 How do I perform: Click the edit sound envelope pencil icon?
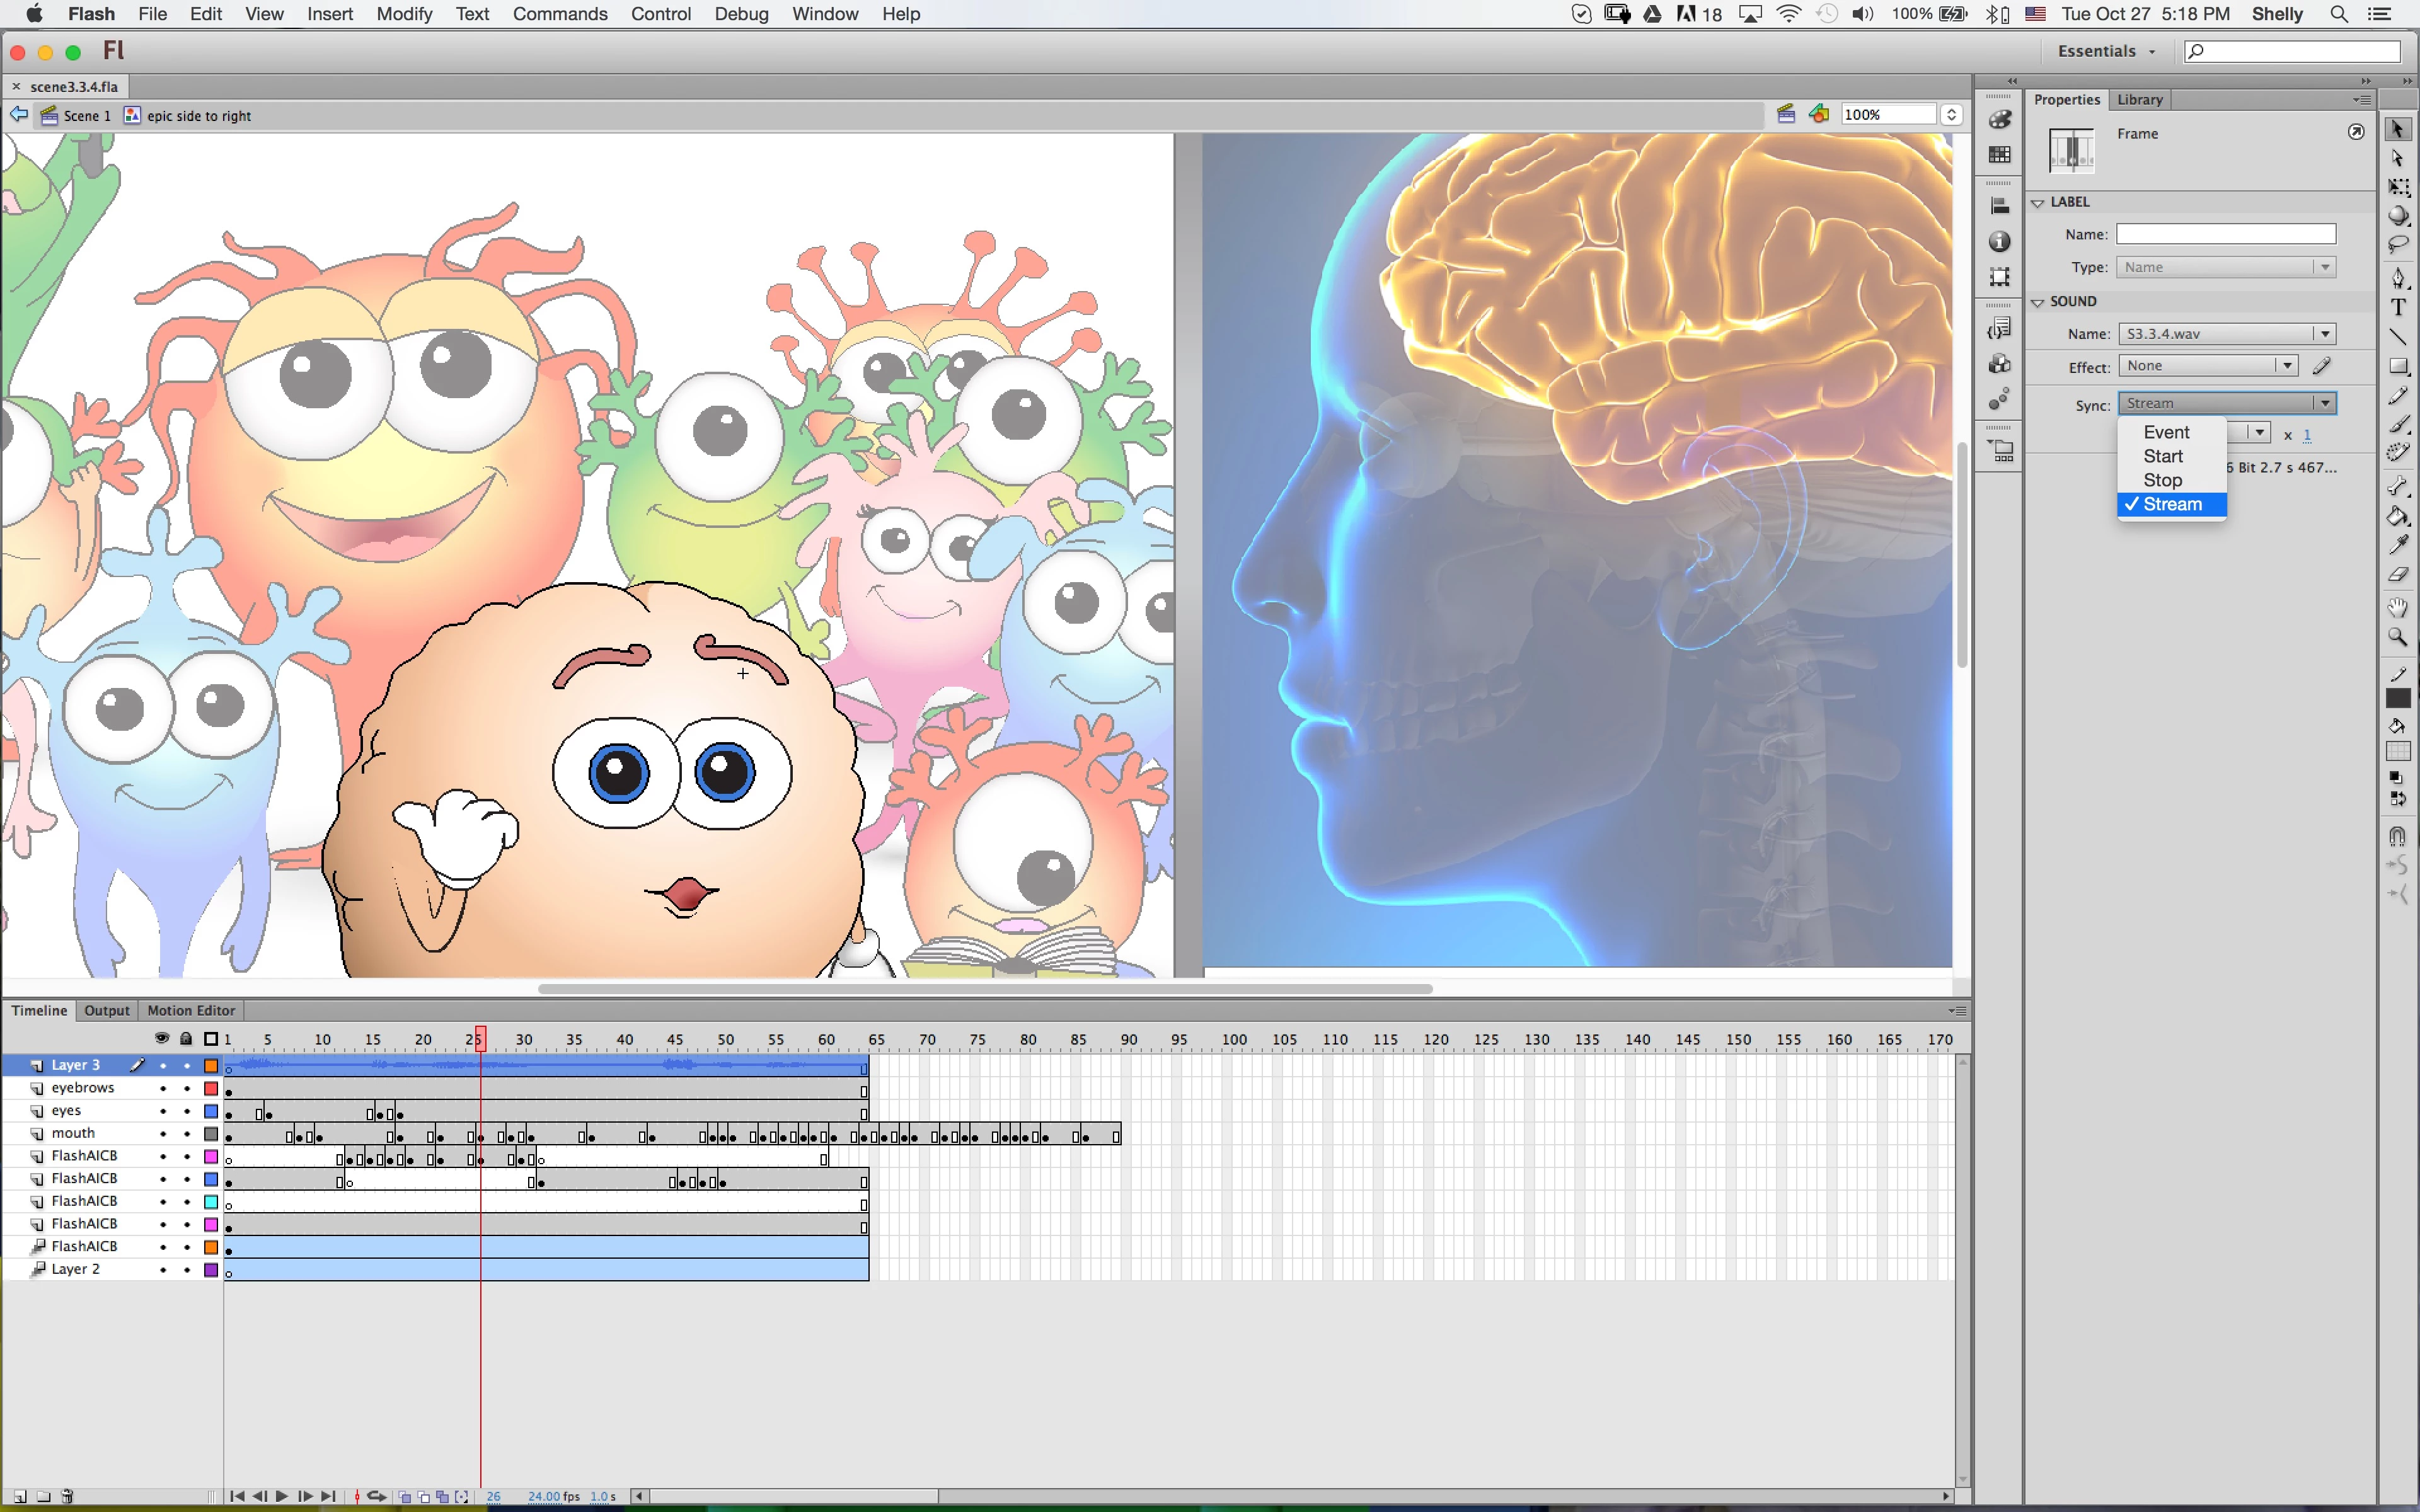(x=2322, y=366)
